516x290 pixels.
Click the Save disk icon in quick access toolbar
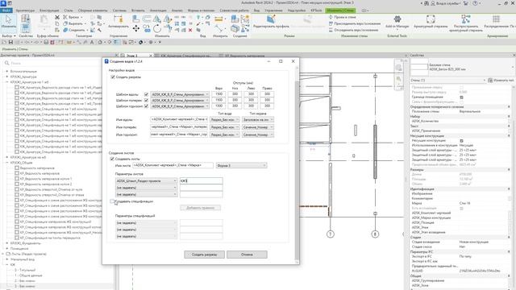point(10,42)
